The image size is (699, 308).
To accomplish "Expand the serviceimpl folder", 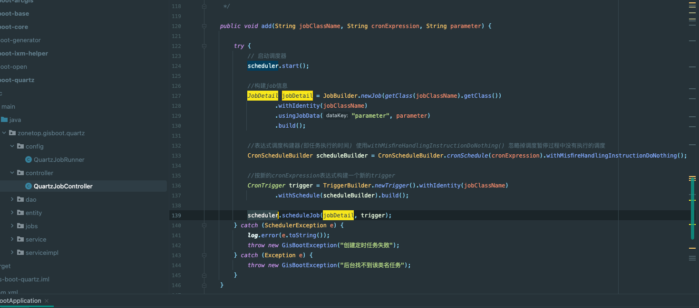I will [x=12, y=253].
